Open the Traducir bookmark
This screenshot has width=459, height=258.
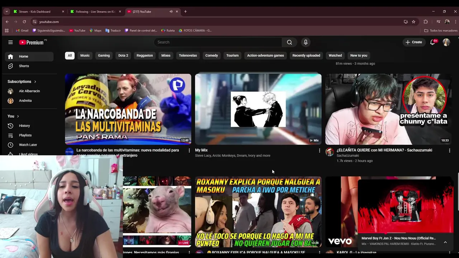pos(113,30)
